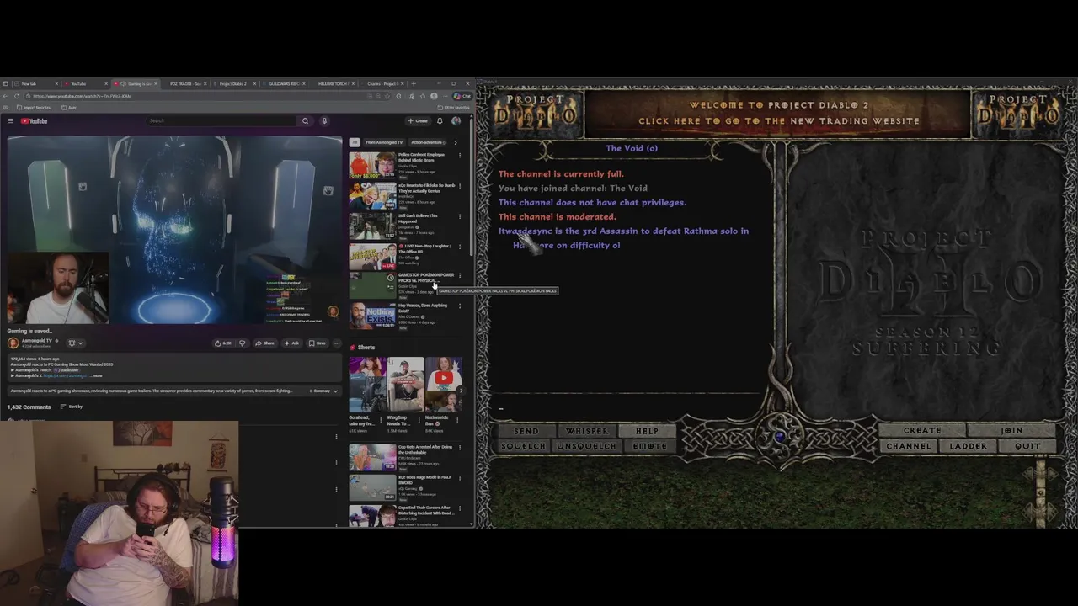
Task: Click the EMOTE button
Action: point(650,446)
